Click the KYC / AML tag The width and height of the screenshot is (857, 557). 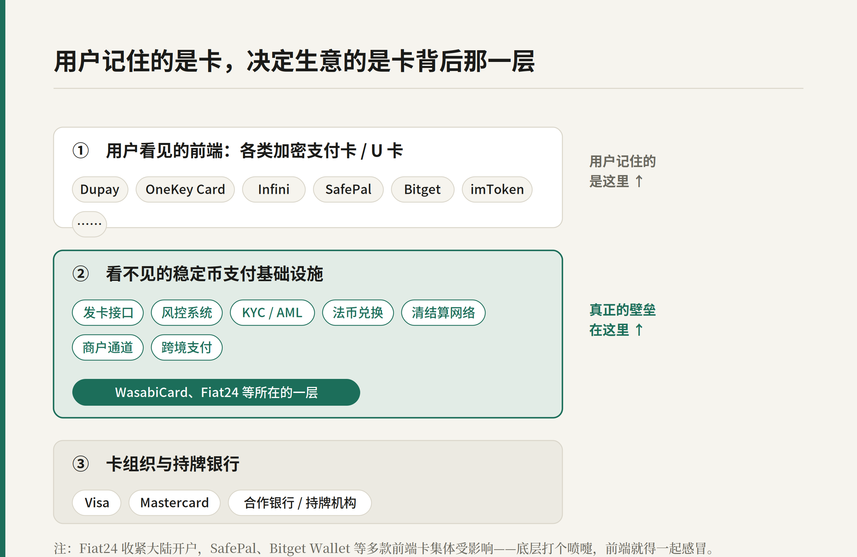pyautogui.click(x=272, y=313)
